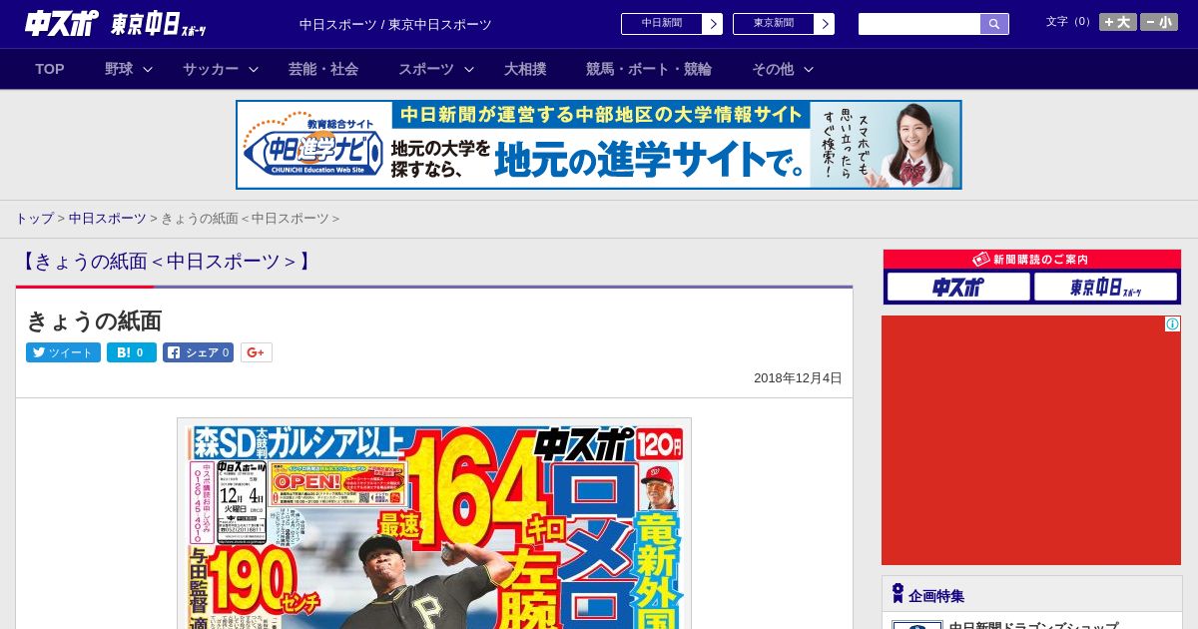Click the Hatena B! bookmark button
Viewport: 1198px width, 629px height.
tap(132, 352)
